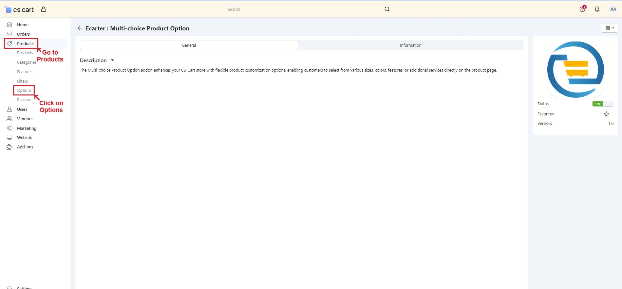
Task: Open the Website menu item
Action: [25, 137]
